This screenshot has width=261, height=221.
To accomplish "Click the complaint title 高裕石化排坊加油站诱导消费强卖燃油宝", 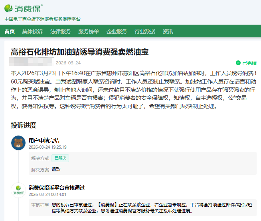I will pyautogui.click(x=80, y=52).
